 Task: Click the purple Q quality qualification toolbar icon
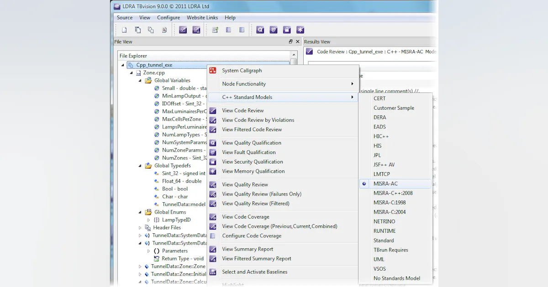coord(260,30)
